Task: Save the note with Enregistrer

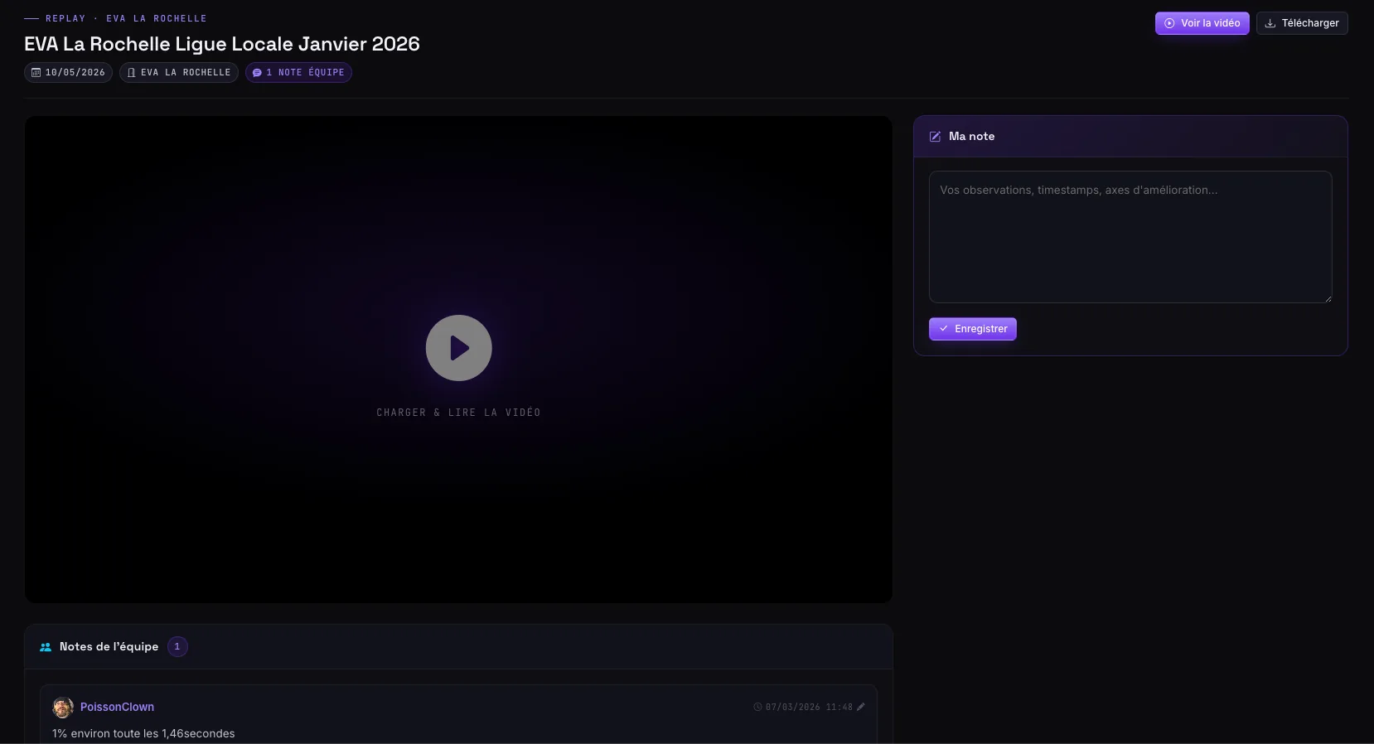Action: 972,329
